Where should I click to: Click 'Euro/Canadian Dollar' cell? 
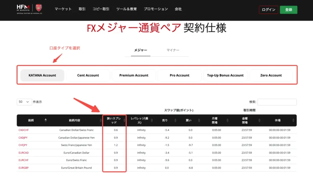[x=76, y=153]
